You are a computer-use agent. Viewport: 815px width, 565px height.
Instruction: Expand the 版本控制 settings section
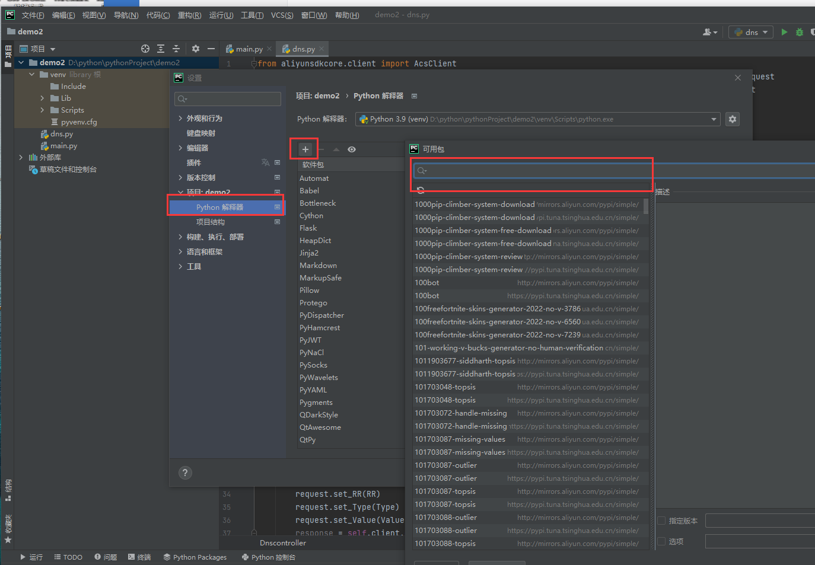click(x=180, y=178)
